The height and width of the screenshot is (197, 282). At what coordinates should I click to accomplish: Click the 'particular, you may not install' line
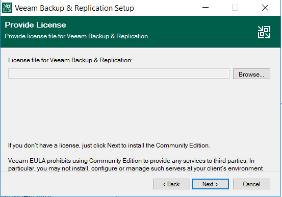[136, 168]
